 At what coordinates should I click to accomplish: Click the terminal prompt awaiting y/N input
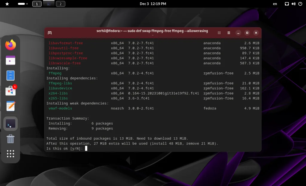(x=86, y=148)
